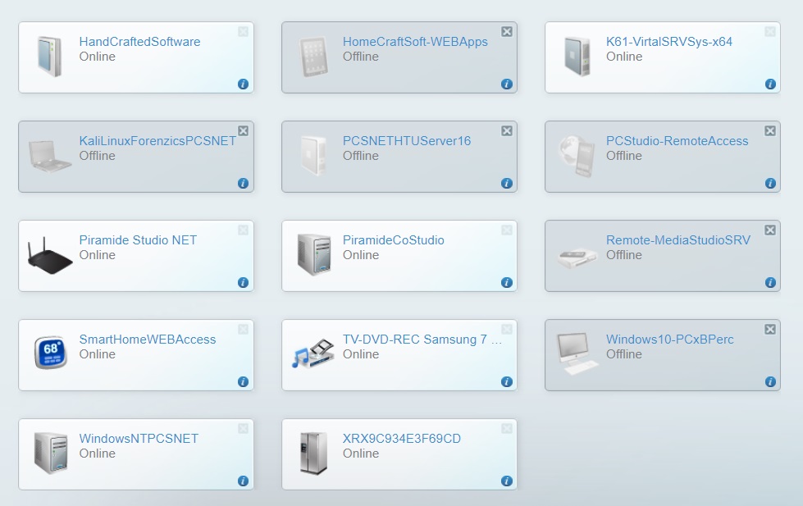Viewport: 803px width, 506px height.
Task: Click the SmartHomeWEBAccess thermostat icon
Action: click(50, 353)
